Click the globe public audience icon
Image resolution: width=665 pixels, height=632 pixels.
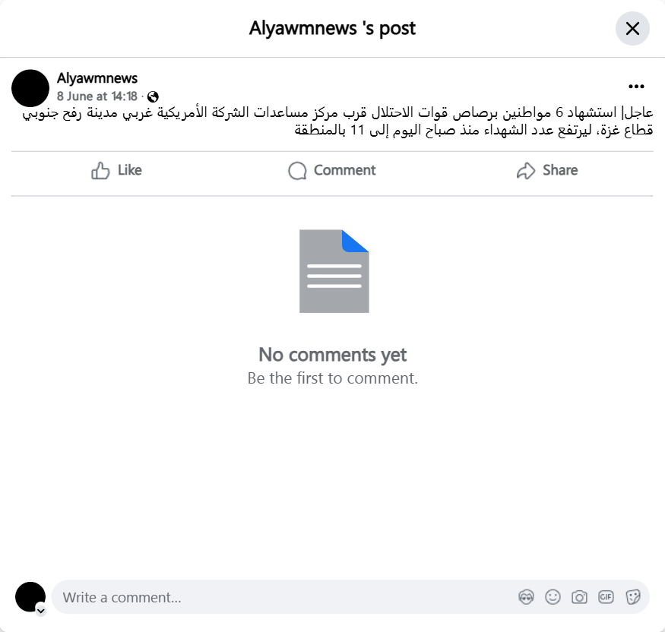(x=153, y=97)
